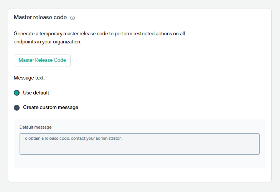Show help via the circled i icon
Image resolution: width=280 pixels, height=192 pixels.
72,18
